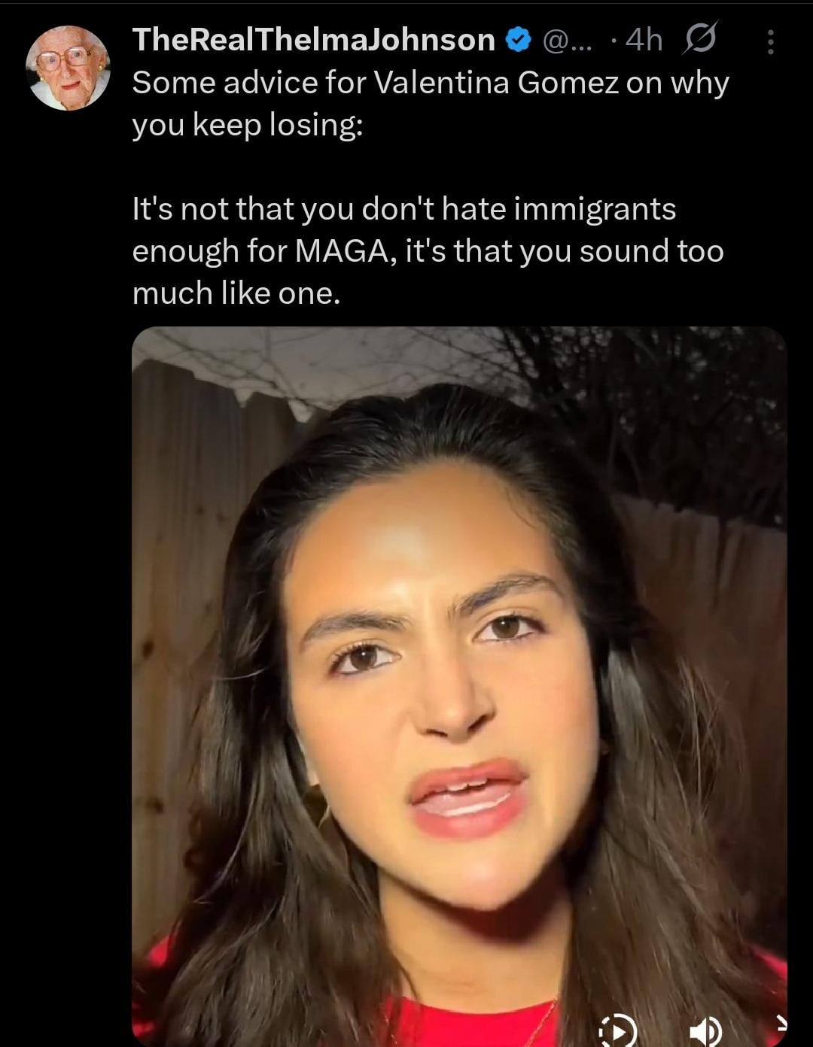Click the blue verified checkmark badge
This screenshot has width=813, height=1047.
(x=518, y=40)
